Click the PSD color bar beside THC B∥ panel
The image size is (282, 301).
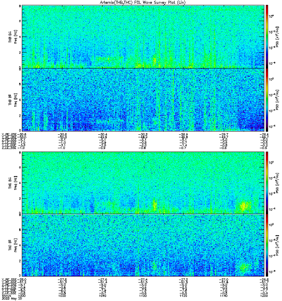click(x=267, y=245)
